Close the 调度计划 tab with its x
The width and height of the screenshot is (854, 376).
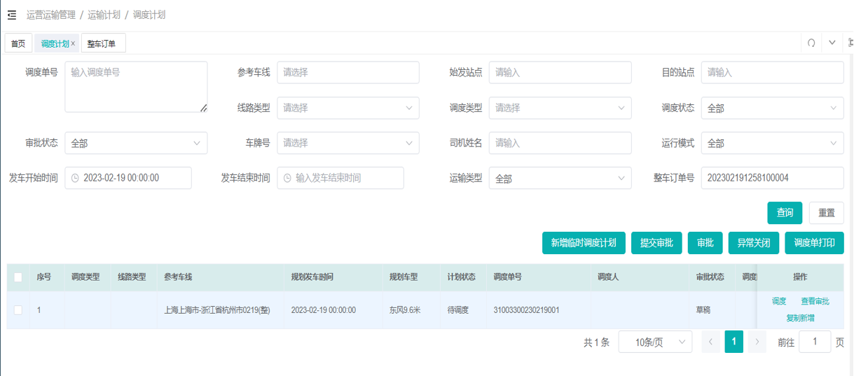click(73, 43)
